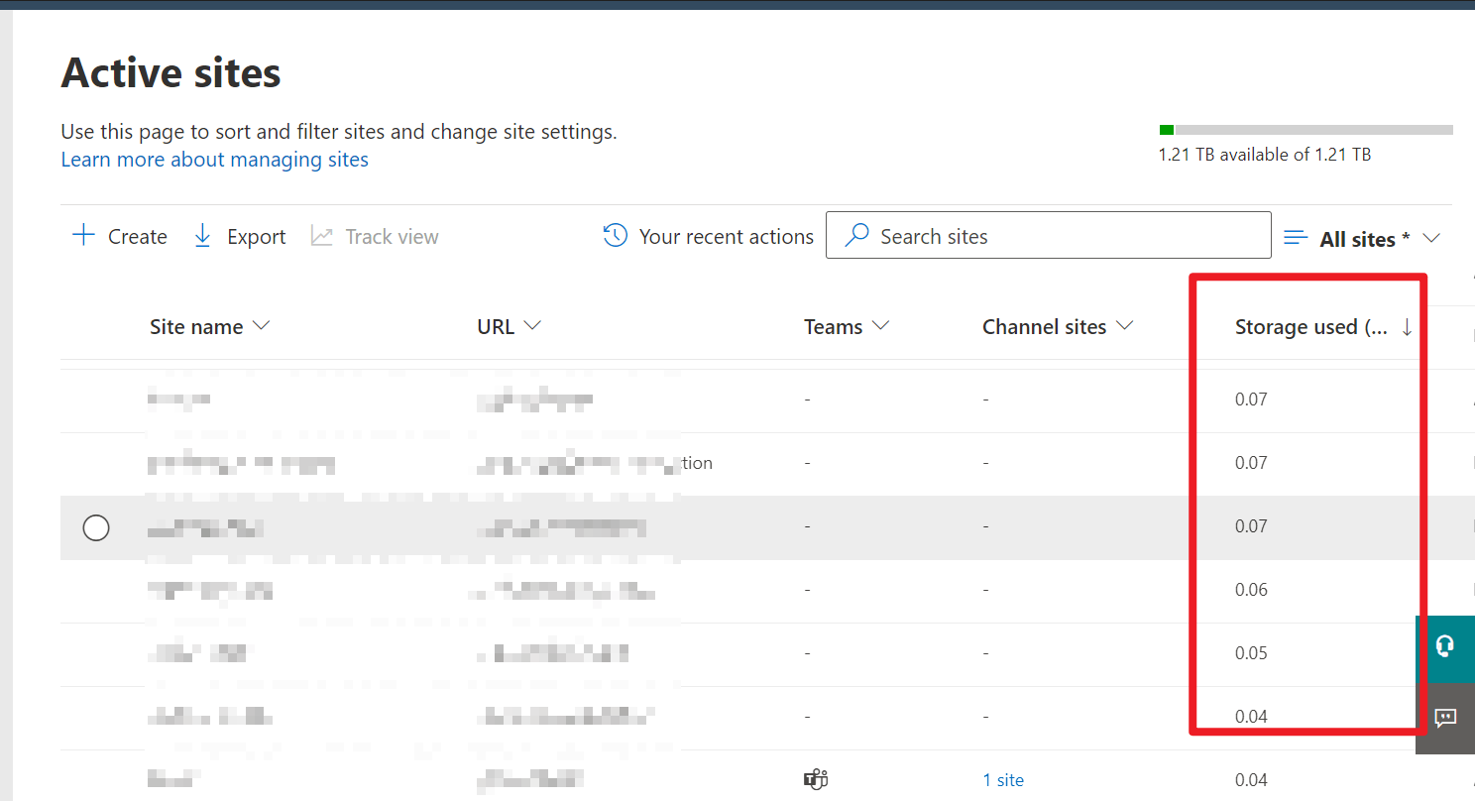Expand the URL column menu
This screenshot has width=1475, height=801.
(x=532, y=326)
